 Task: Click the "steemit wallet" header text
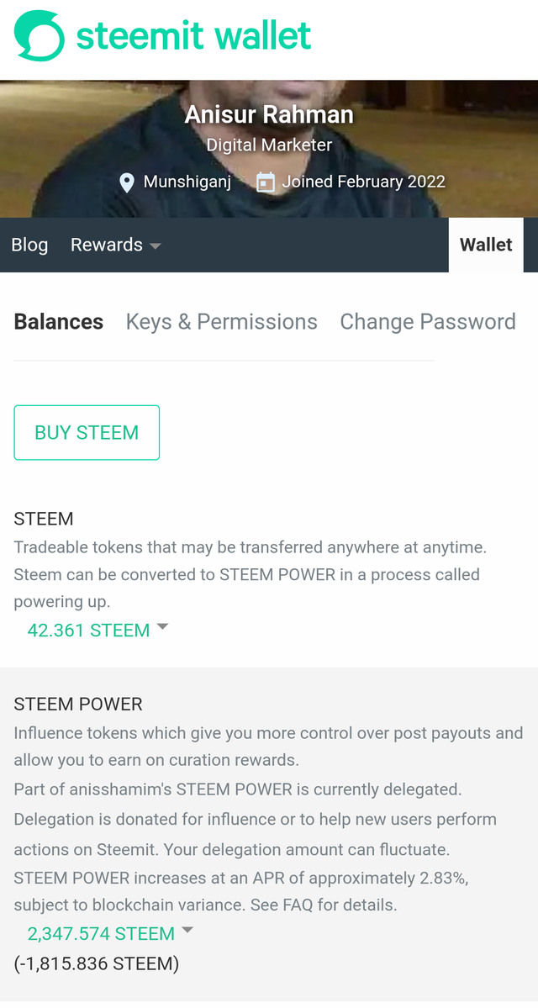pyautogui.click(x=193, y=36)
